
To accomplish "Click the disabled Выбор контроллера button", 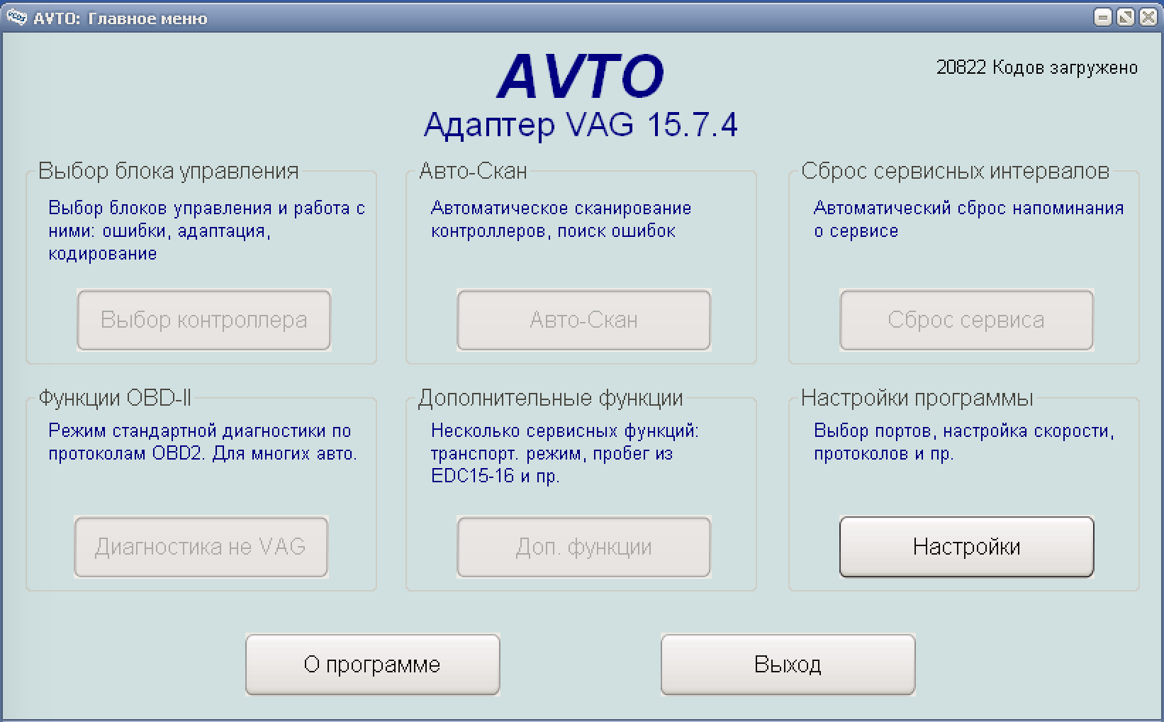I will (x=203, y=319).
